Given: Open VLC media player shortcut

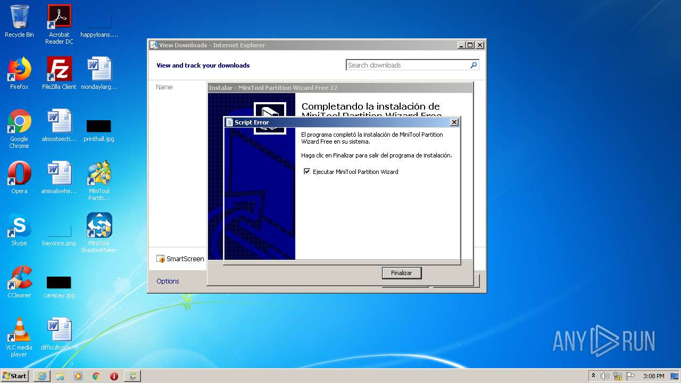Looking at the screenshot, I should 19,337.
